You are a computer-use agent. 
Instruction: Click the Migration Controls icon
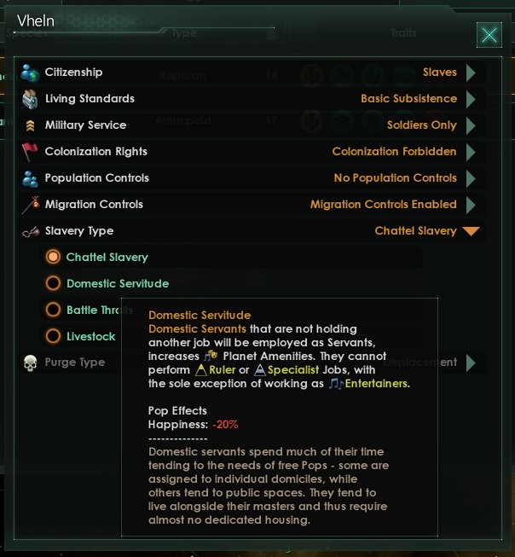coord(31,205)
